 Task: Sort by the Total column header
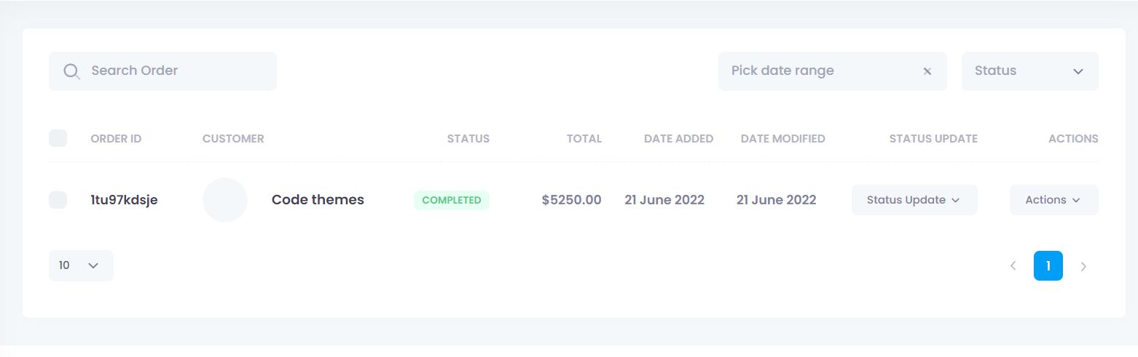pyautogui.click(x=584, y=139)
